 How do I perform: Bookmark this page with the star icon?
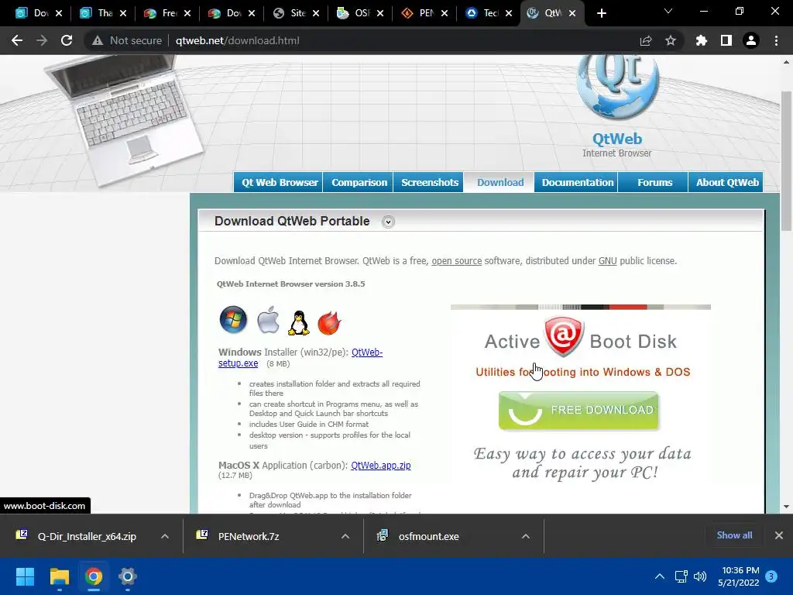click(671, 40)
